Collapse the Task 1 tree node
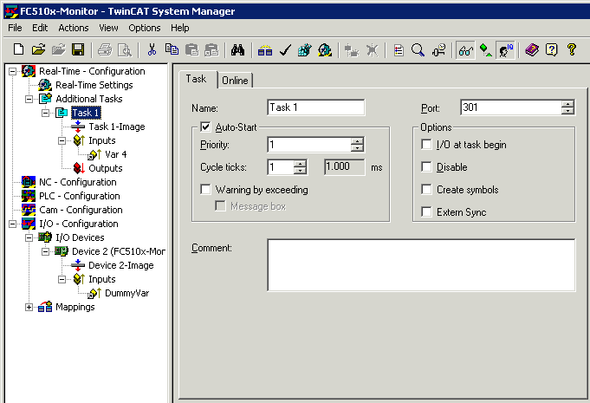The width and height of the screenshot is (590, 403). pos(46,113)
